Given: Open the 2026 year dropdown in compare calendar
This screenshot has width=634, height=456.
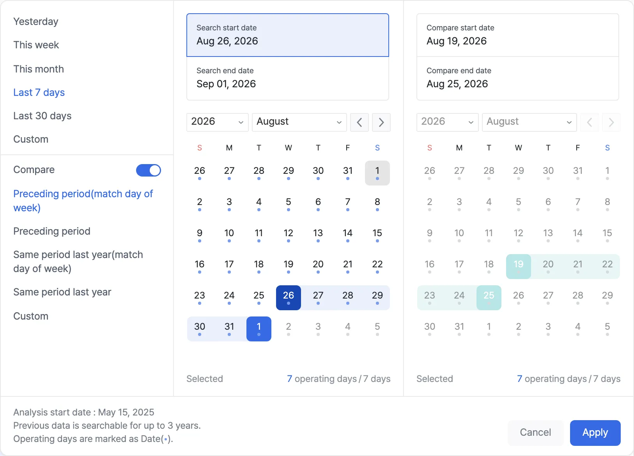Looking at the screenshot, I should (448, 122).
